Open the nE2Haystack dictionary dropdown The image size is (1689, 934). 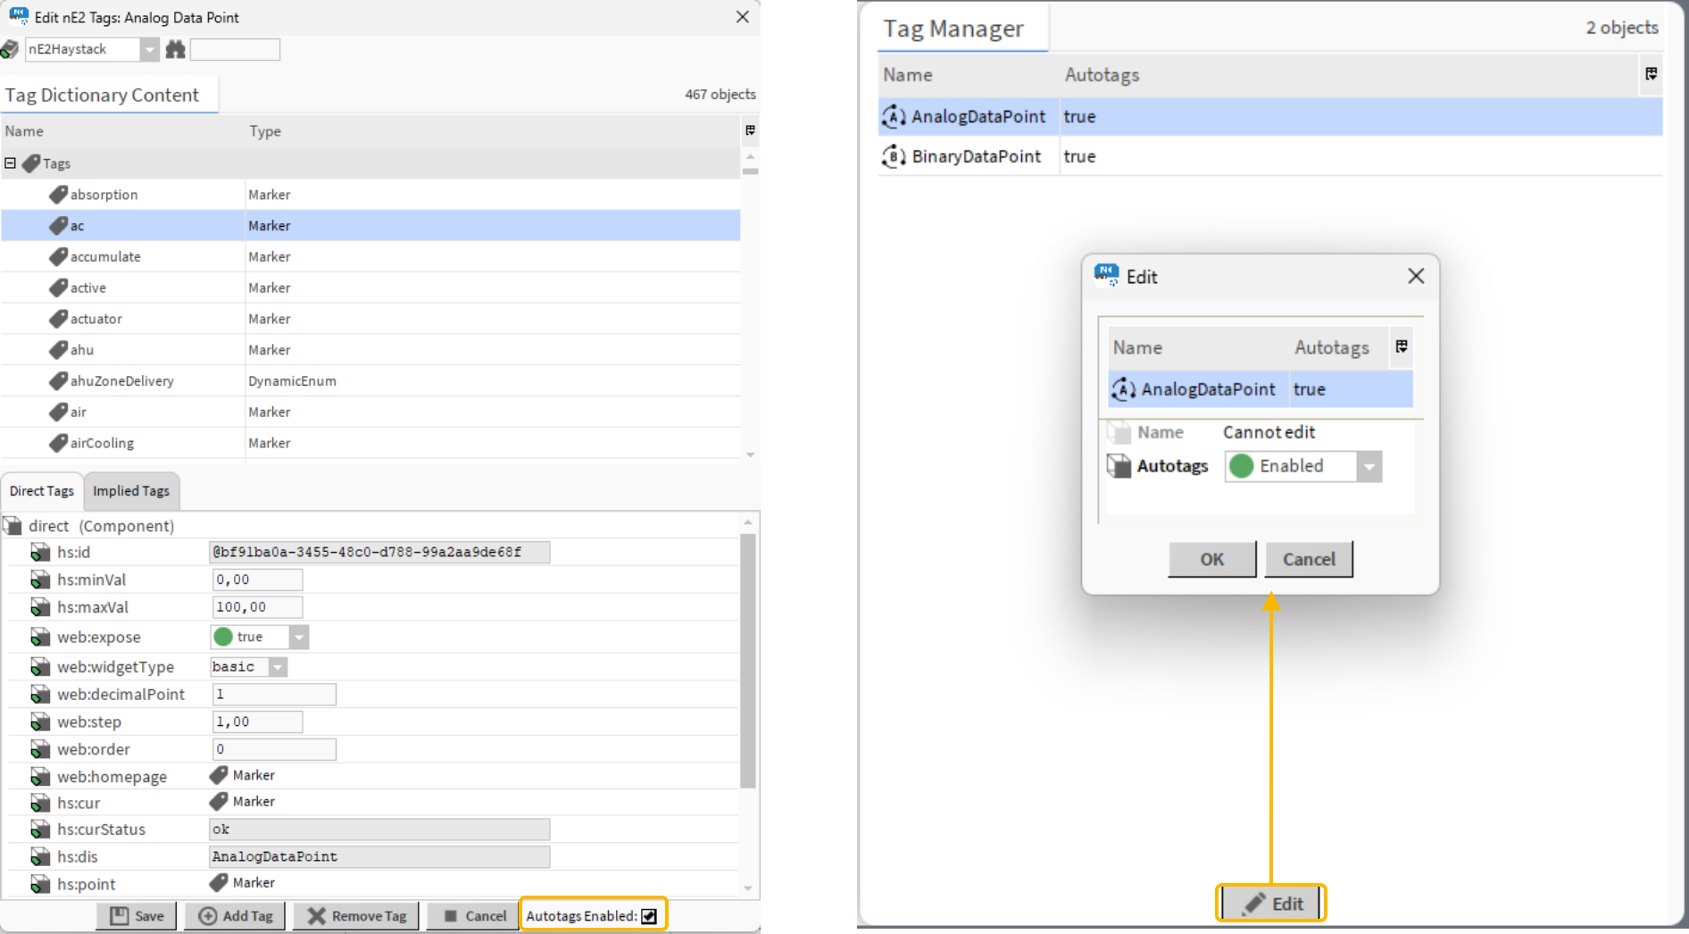[148, 49]
